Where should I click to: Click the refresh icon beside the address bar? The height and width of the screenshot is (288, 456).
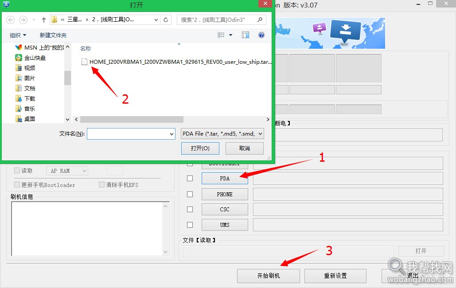[x=166, y=19]
